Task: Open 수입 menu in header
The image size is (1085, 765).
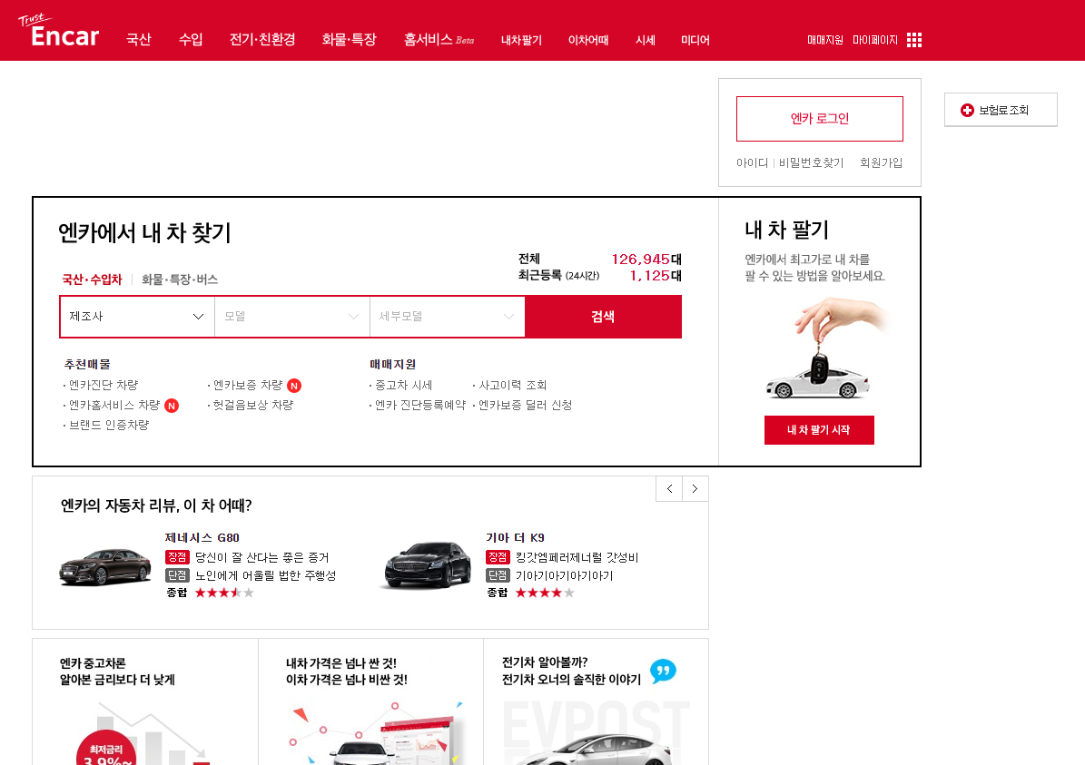Action: pos(191,39)
